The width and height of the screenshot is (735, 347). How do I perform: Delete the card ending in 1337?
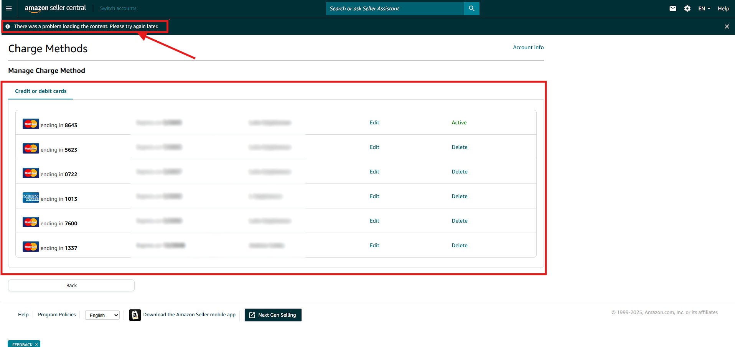(x=460, y=245)
